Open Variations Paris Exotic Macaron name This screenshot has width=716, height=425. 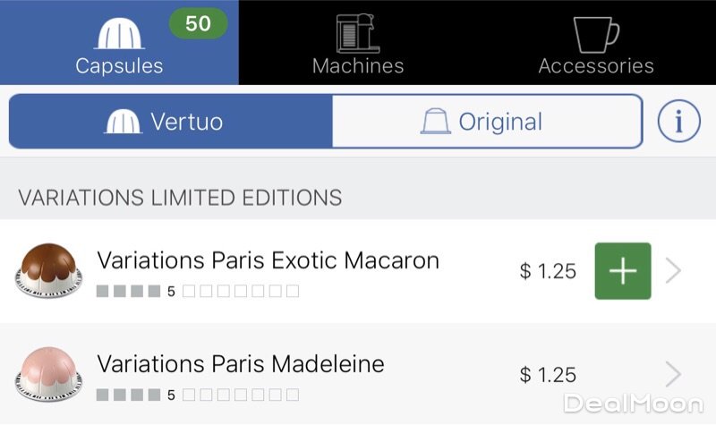click(x=268, y=260)
